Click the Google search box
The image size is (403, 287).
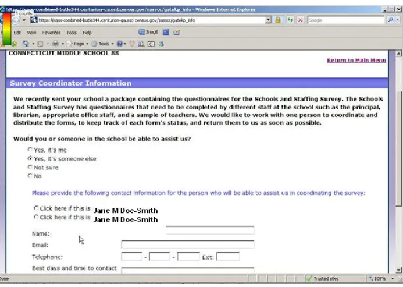coord(346,20)
